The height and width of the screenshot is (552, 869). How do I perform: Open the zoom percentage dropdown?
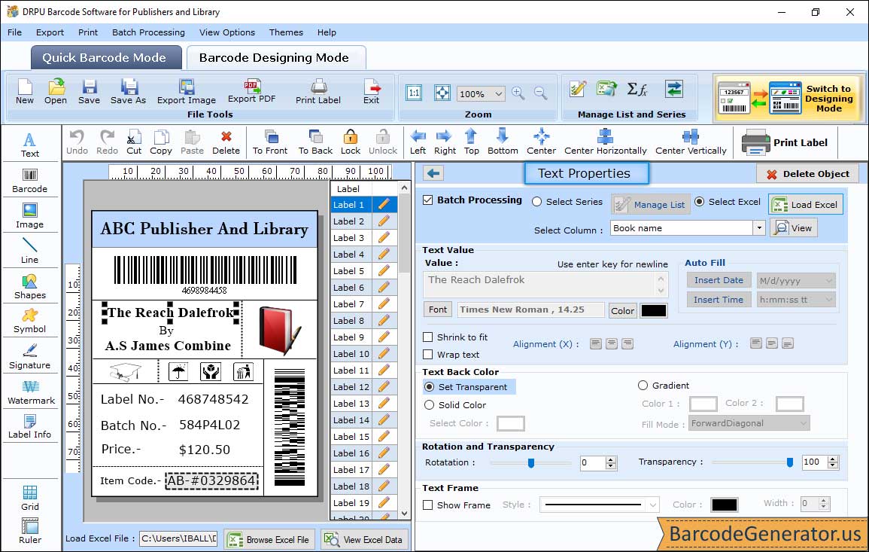(x=498, y=94)
